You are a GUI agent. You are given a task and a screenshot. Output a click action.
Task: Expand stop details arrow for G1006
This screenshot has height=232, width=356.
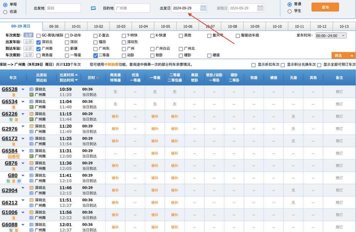(x=23, y=212)
